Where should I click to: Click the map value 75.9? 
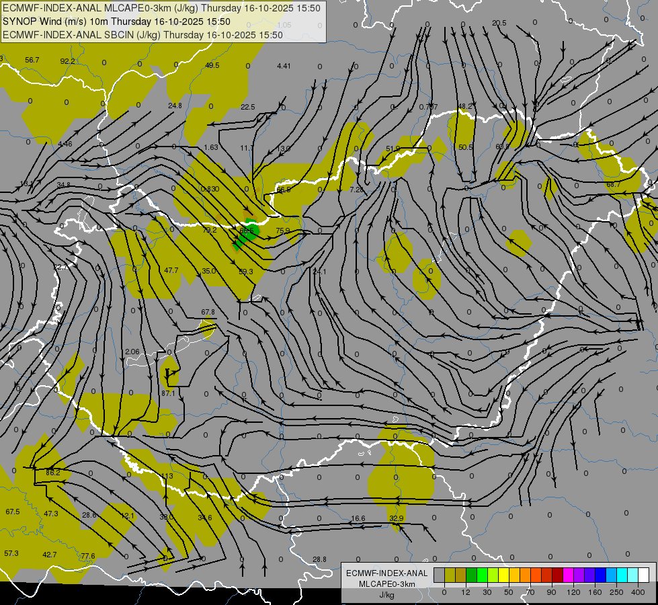pos(283,231)
